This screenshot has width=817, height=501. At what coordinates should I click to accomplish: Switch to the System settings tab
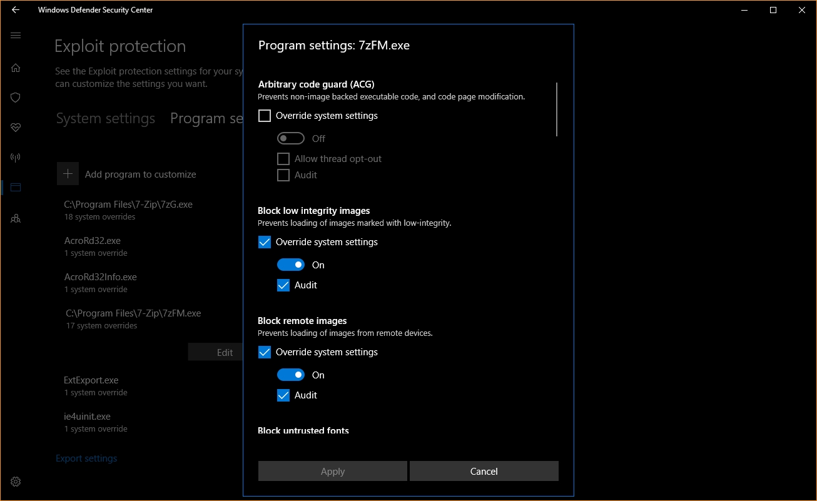(x=106, y=118)
